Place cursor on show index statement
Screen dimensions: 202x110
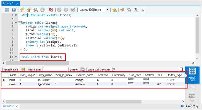[x=42, y=57]
